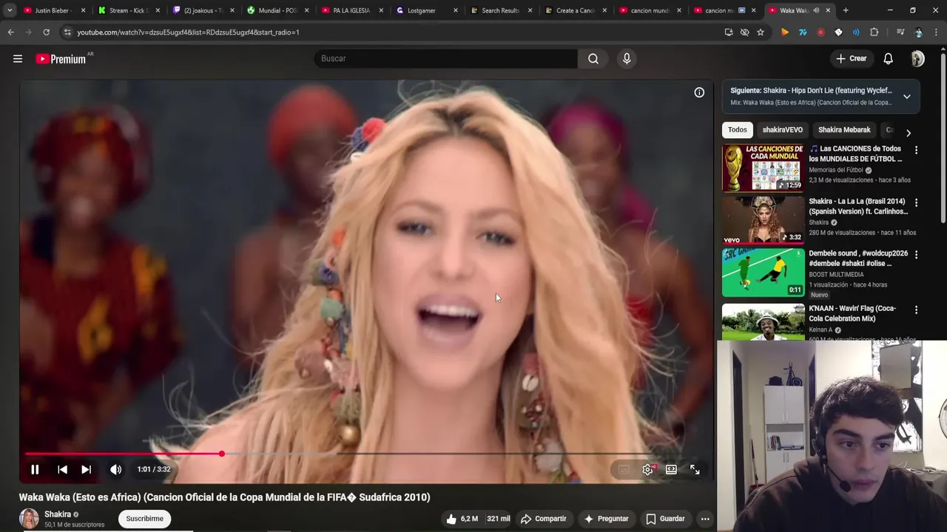Open options for La La La video

pos(916,202)
